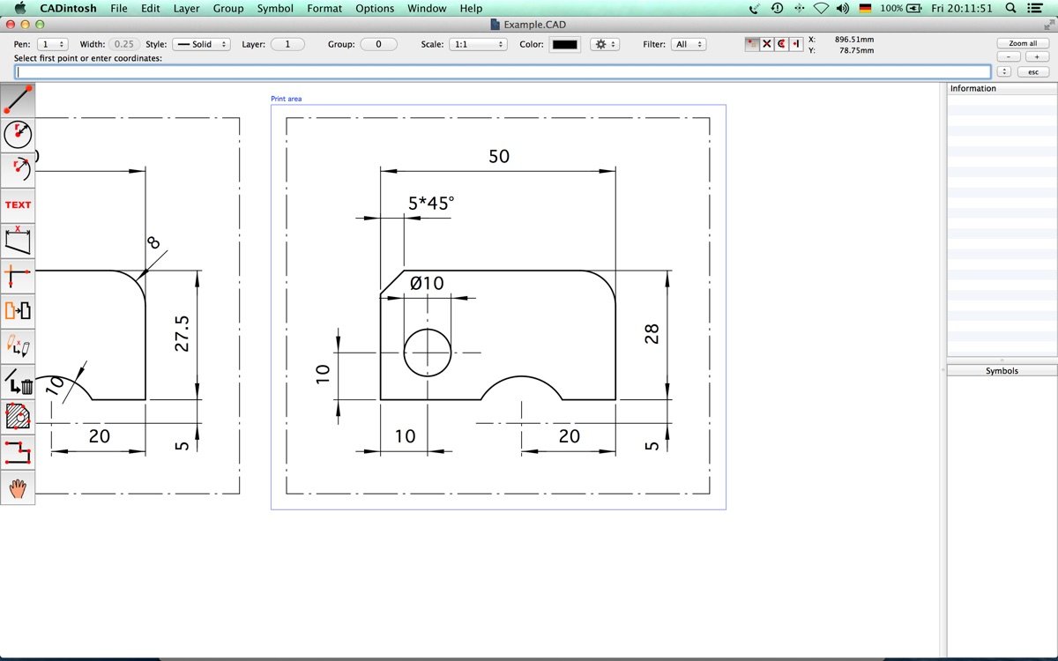Select the dimension tool
The height and width of the screenshot is (661, 1058).
(x=18, y=240)
